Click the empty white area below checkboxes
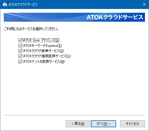The image size is (149, 131). point(74,89)
